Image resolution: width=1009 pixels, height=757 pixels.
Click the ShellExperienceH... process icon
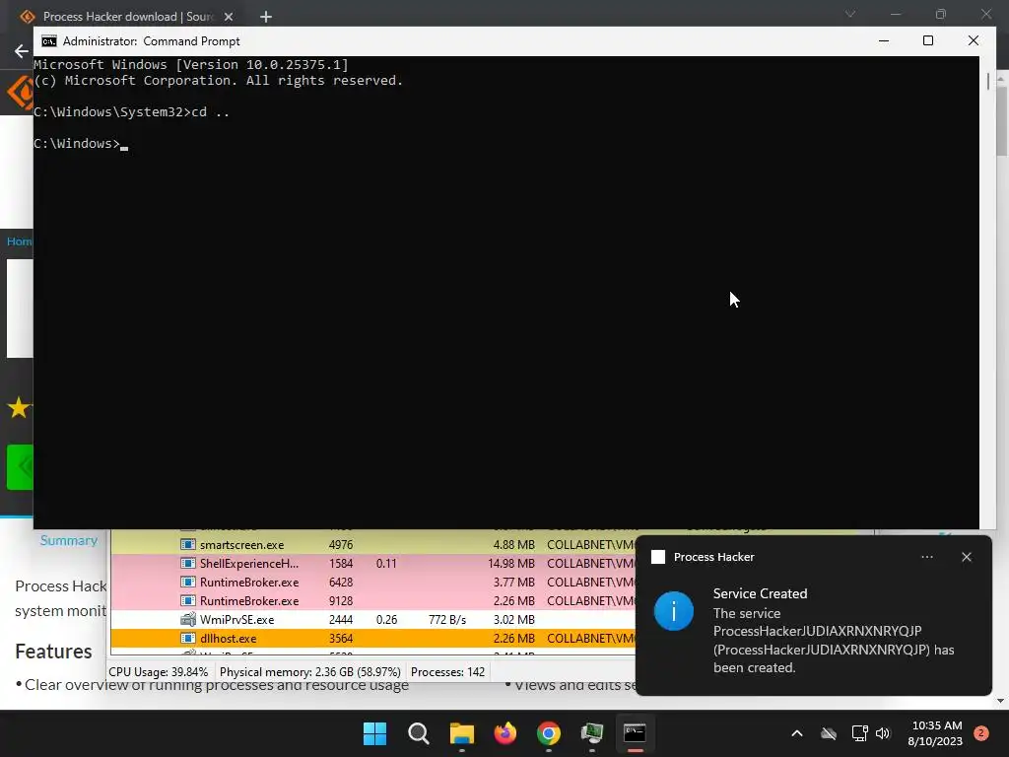coord(188,563)
